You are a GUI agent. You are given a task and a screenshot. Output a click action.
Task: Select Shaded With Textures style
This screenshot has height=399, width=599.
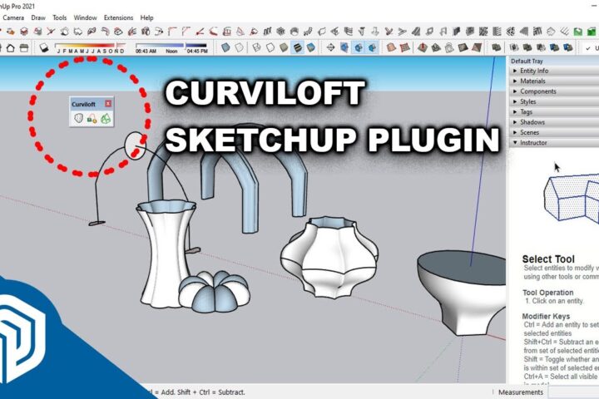(x=298, y=47)
